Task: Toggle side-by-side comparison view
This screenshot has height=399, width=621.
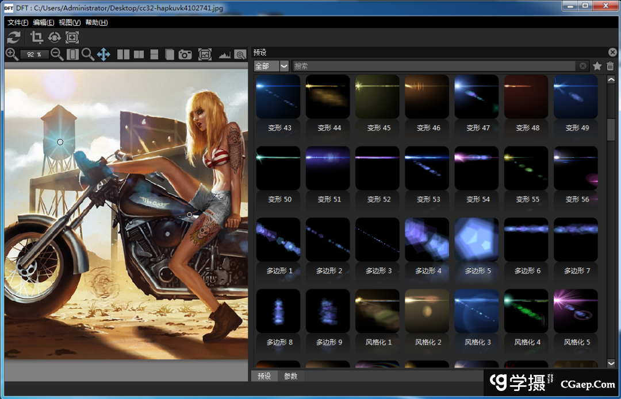Action: pos(123,55)
